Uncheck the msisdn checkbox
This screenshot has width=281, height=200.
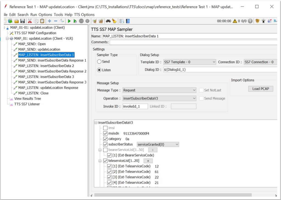pyautogui.click(x=105, y=133)
